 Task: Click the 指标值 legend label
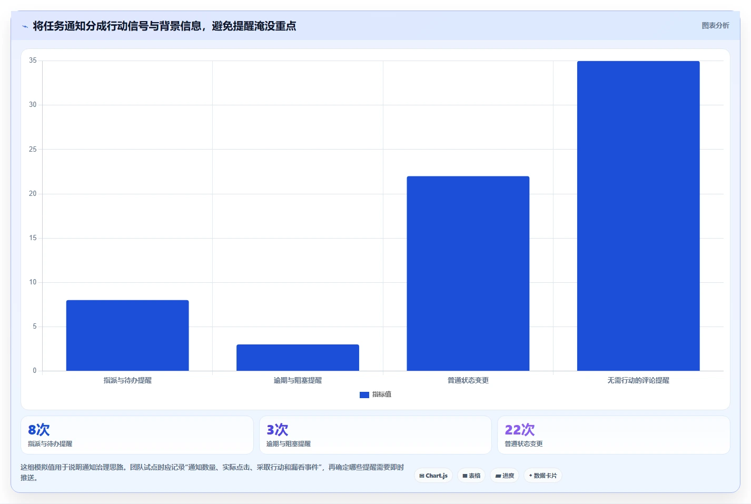pos(382,394)
